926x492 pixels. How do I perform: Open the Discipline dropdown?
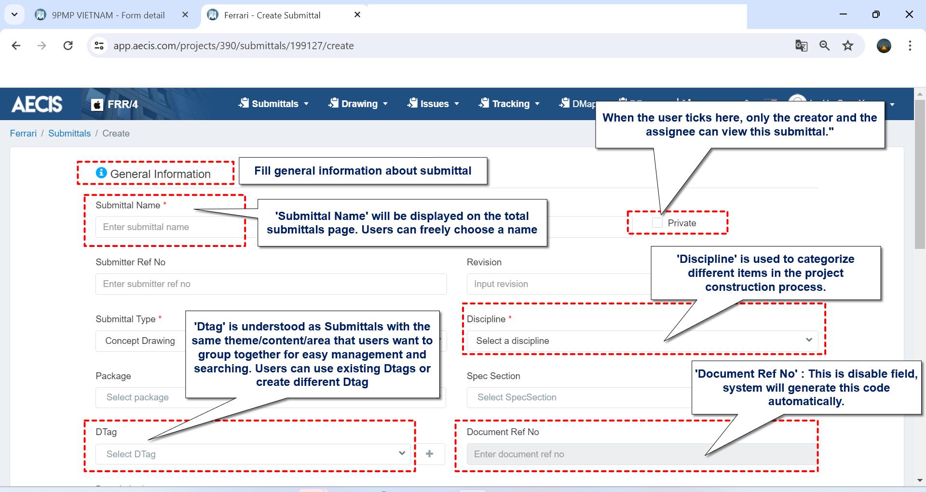point(642,341)
